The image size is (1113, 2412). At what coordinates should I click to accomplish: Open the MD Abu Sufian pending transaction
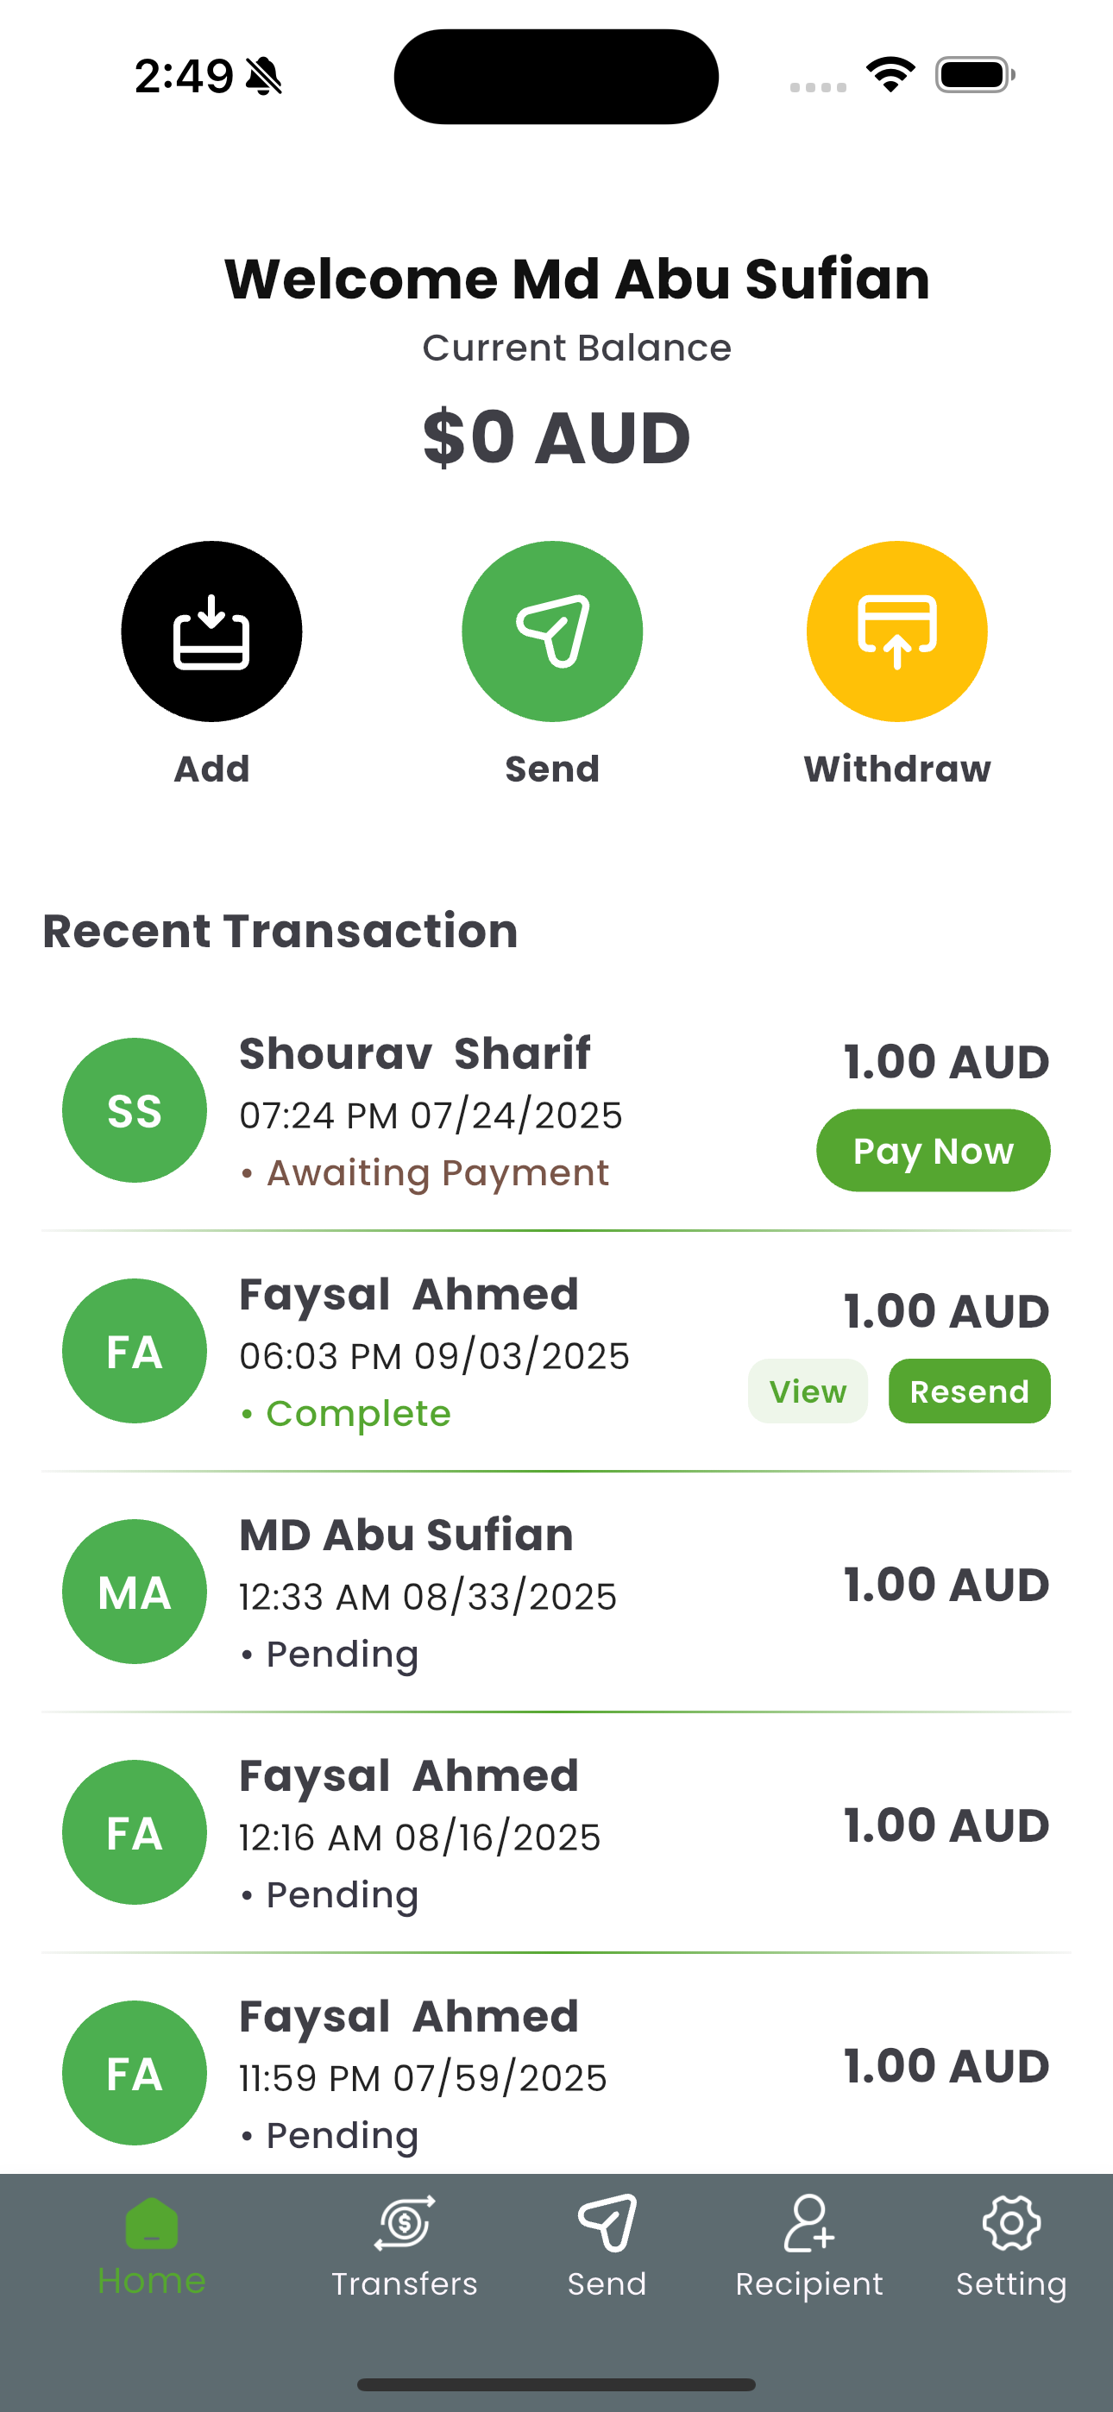pos(556,1592)
